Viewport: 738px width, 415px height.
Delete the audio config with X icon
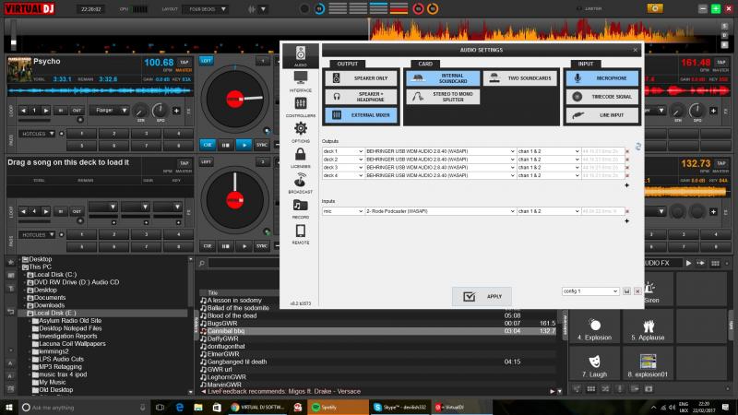point(637,291)
